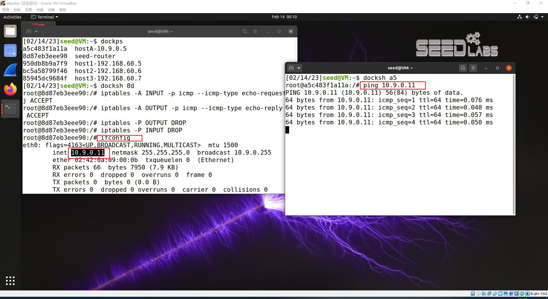Open the new-tab dropdown arrow in left terminal
The width and height of the screenshot is (548, 299).
coord(36,31)
